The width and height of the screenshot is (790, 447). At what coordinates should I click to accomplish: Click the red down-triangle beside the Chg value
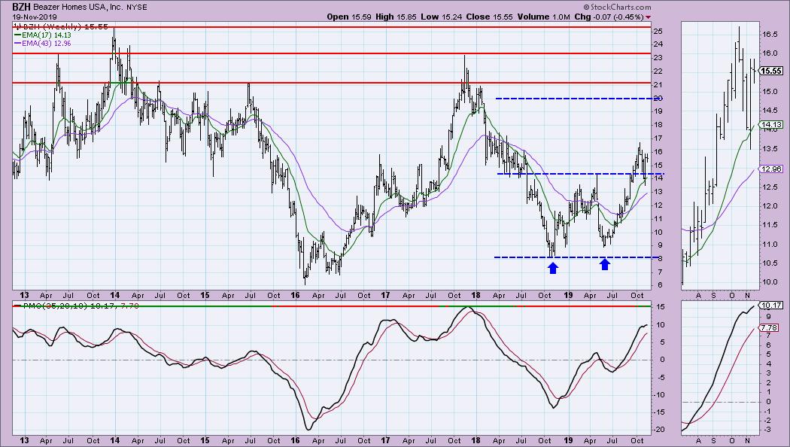pos(648,17)
